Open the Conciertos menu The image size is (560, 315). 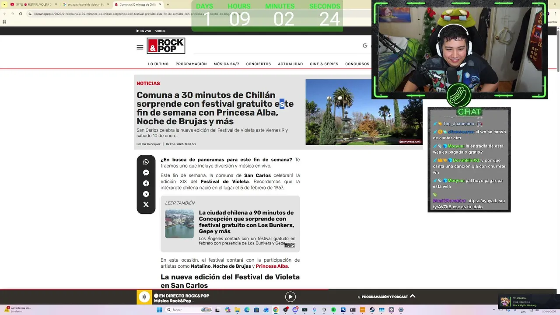(259, 64)
